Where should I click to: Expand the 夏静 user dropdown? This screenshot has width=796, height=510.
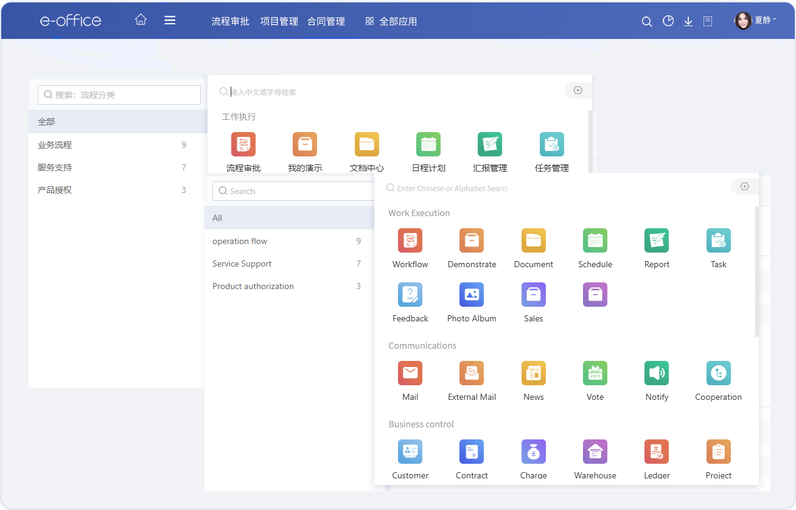[x=756, y=21]
